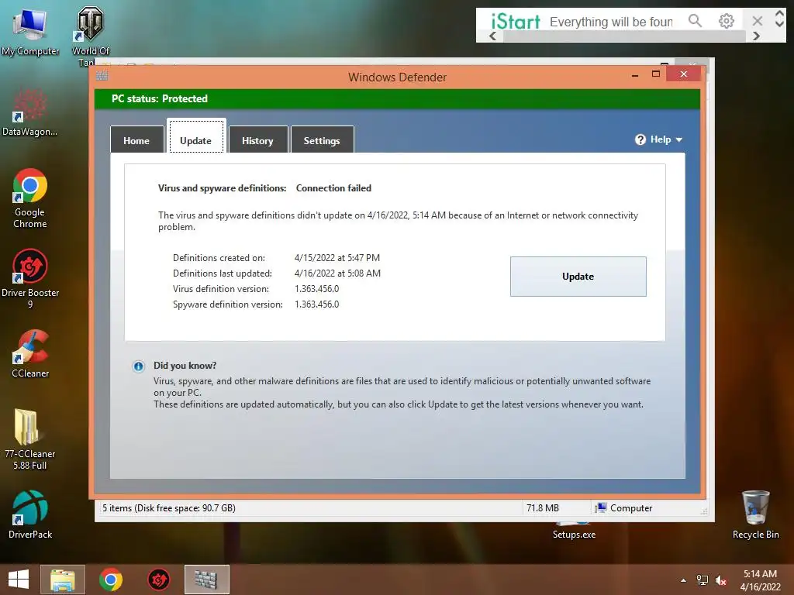Click the PC status: Protected banner
The height and width of the screenshot is (595, 794).
point(397,98)
